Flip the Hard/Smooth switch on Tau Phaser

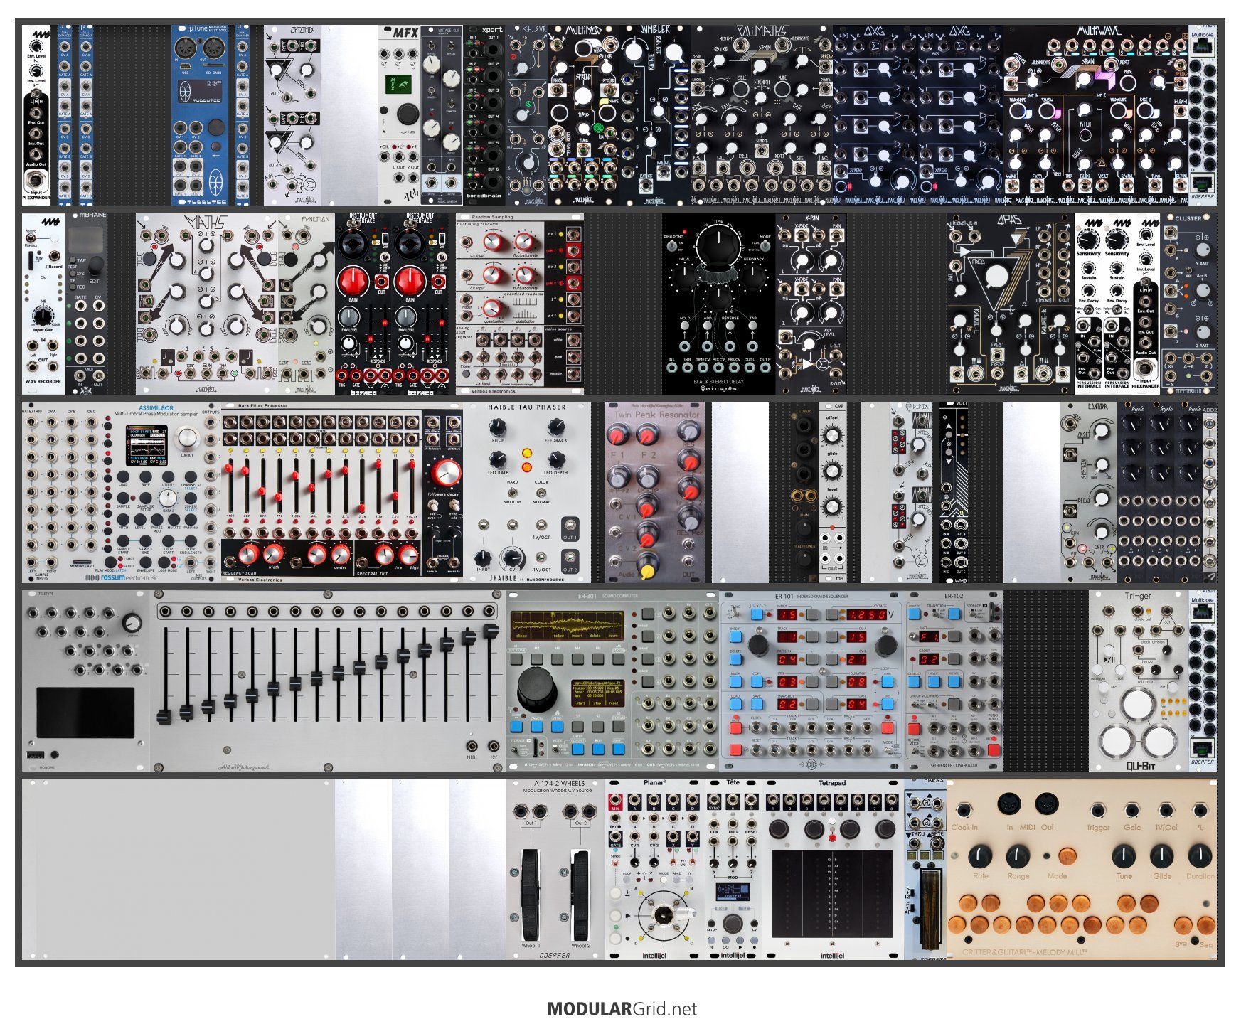pyautogui.click(x=512, y=491)
